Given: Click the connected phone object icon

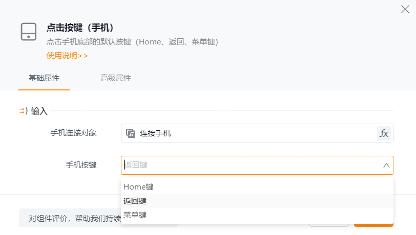Looking at the screenshot, I should tap(131, 133).
